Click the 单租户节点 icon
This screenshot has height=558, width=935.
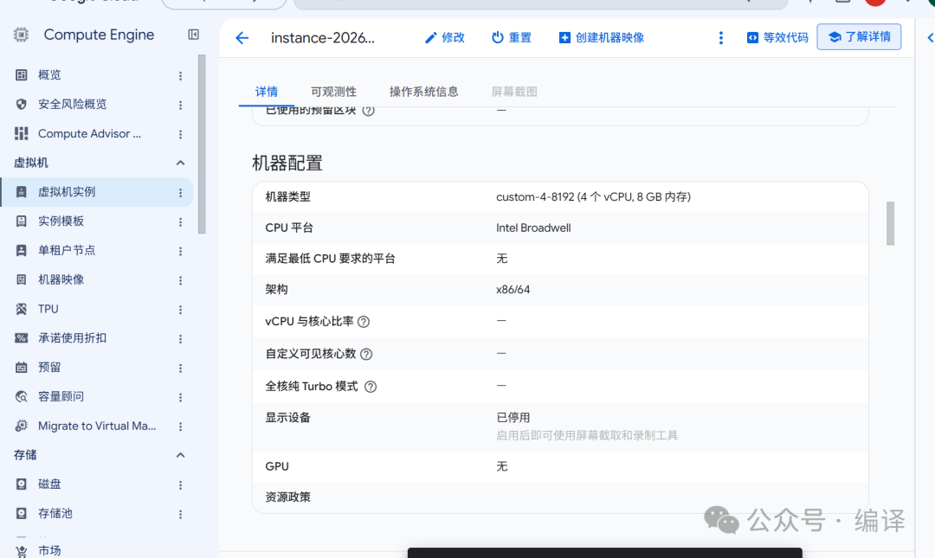tap(22, 250)
